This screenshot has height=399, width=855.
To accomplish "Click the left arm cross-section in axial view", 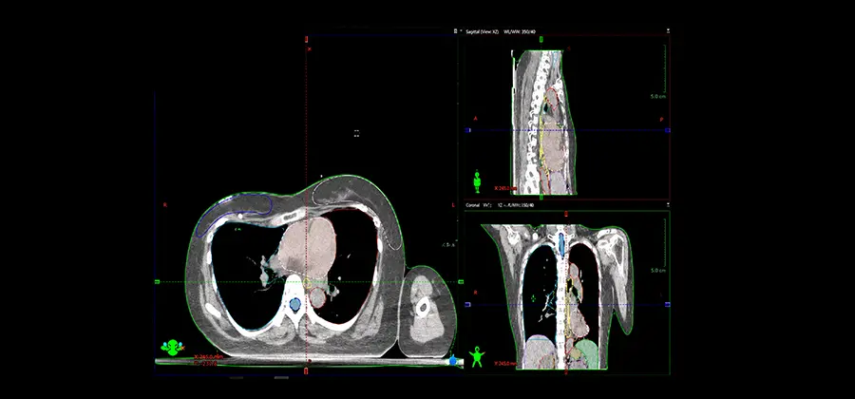I will coord(427,310).
